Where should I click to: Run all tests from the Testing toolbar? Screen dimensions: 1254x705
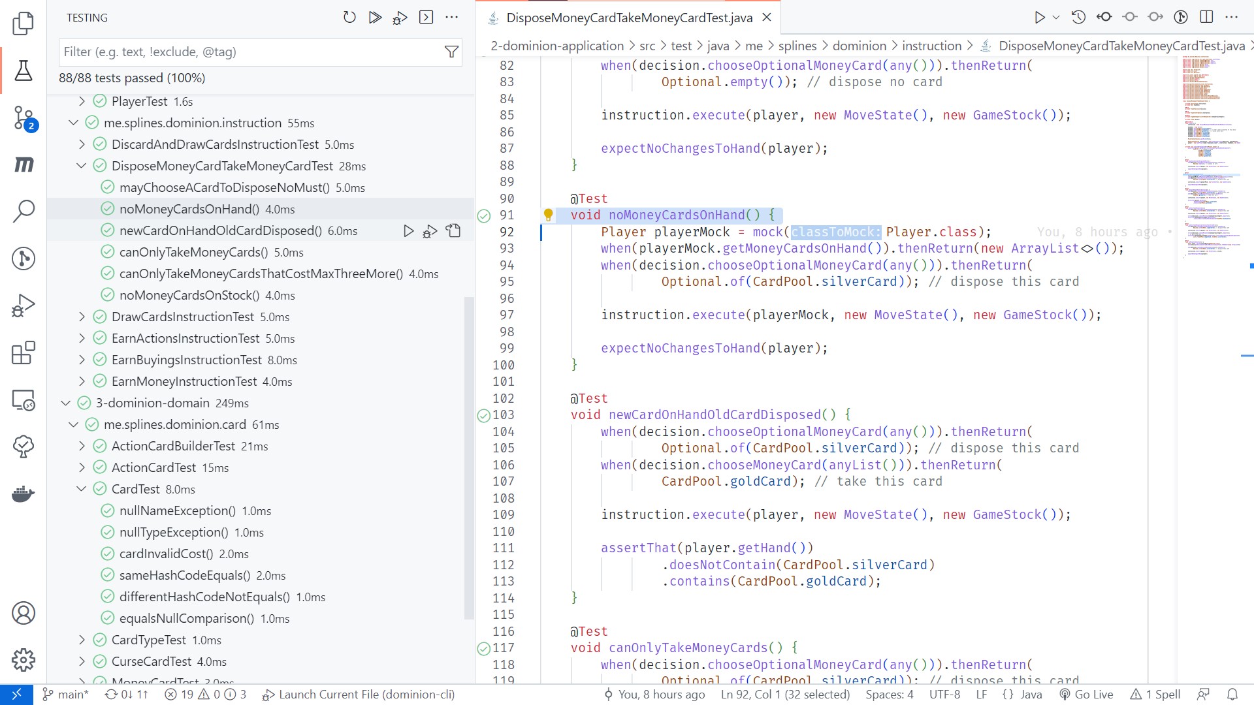pyautogui.click(x=375, y=18)
